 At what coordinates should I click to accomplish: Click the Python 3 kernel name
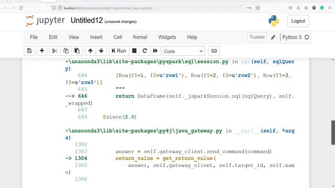pos(292,37)
